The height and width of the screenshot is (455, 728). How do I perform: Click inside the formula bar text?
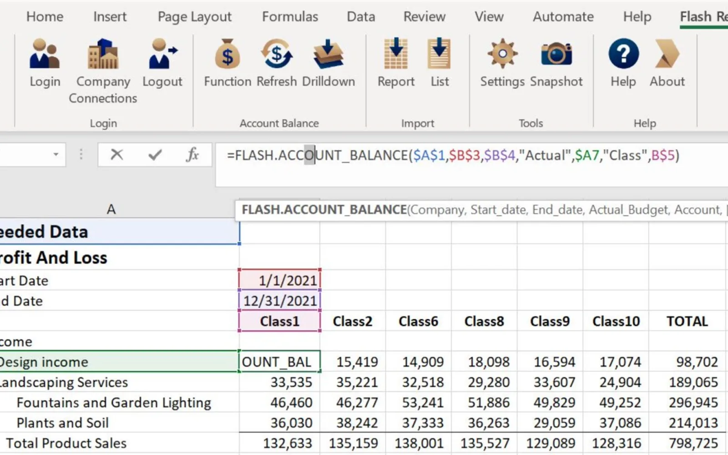pyautogui.click(x=453, y=156)
